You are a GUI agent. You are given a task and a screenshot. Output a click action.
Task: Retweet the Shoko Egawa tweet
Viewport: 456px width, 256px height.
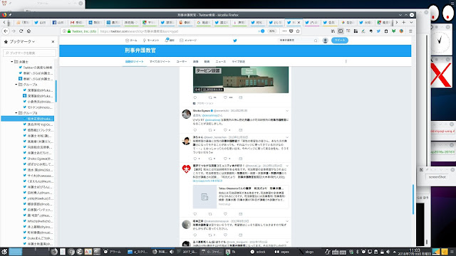click(210, 130)
